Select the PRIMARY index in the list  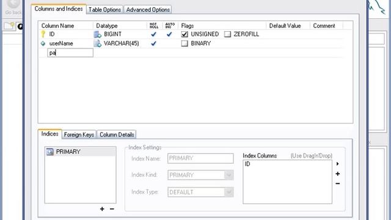tap(80, 152)
